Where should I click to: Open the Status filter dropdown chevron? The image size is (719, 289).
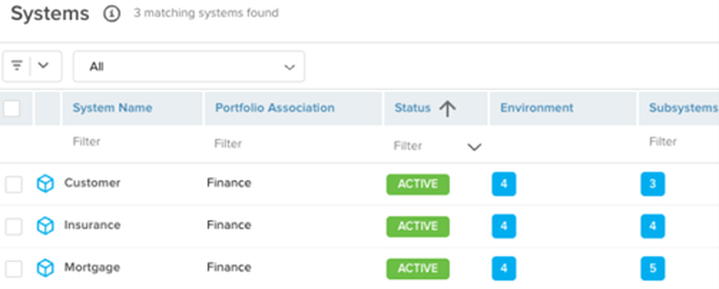coord(474,147)
